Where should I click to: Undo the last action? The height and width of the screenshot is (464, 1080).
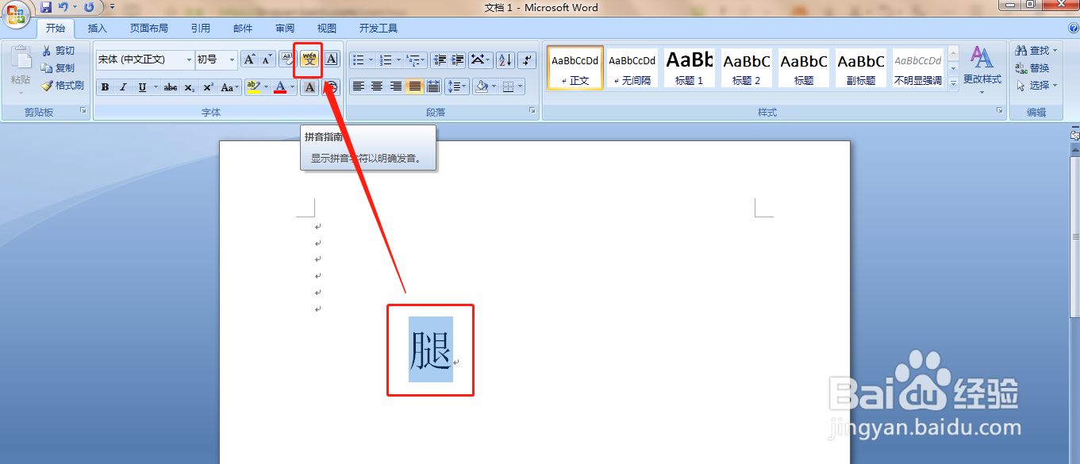tap(63, 7)
